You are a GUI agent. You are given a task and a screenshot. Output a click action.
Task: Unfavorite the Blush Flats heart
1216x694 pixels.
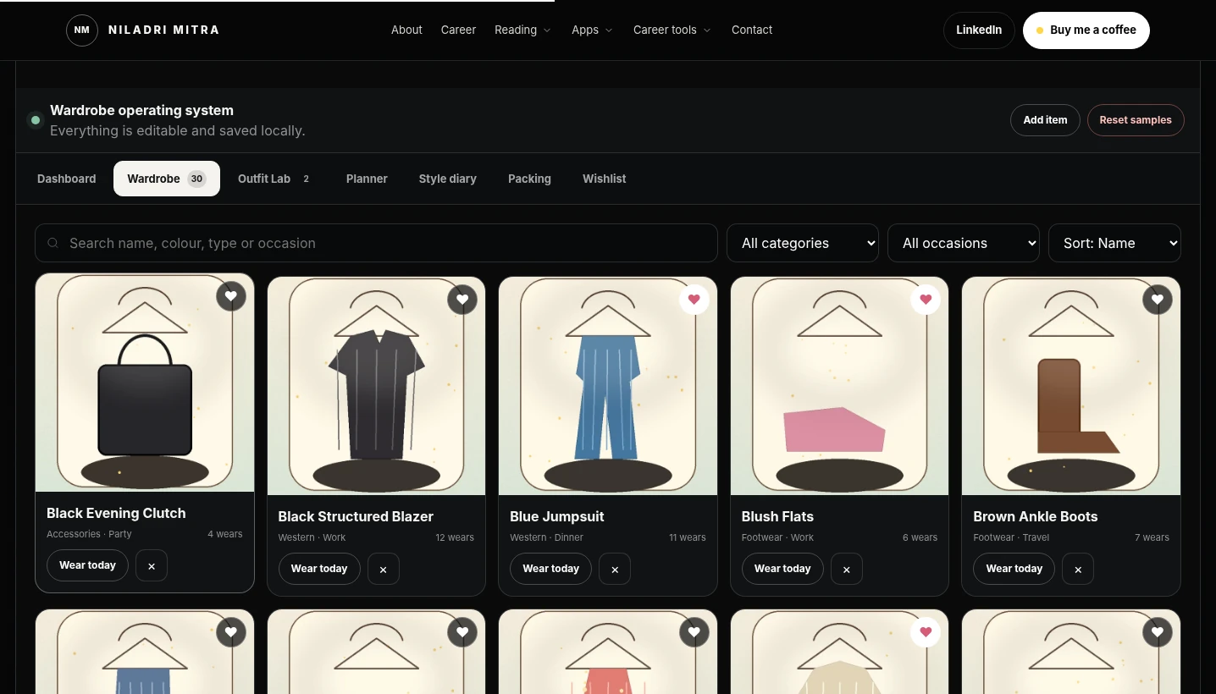[926, 300]
